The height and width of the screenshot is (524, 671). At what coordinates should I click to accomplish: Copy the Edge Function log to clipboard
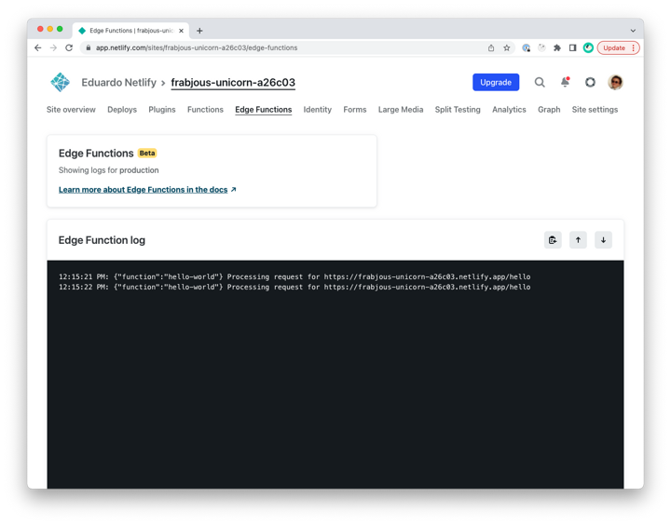pyautogui.click(x=553, y=240)
